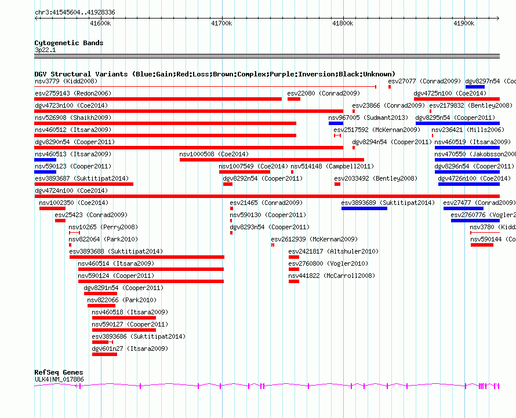Click the nsv460512 (Itsara2009) label
The height and width of the screenshot is (418, 516).
[x=73, y=130]
